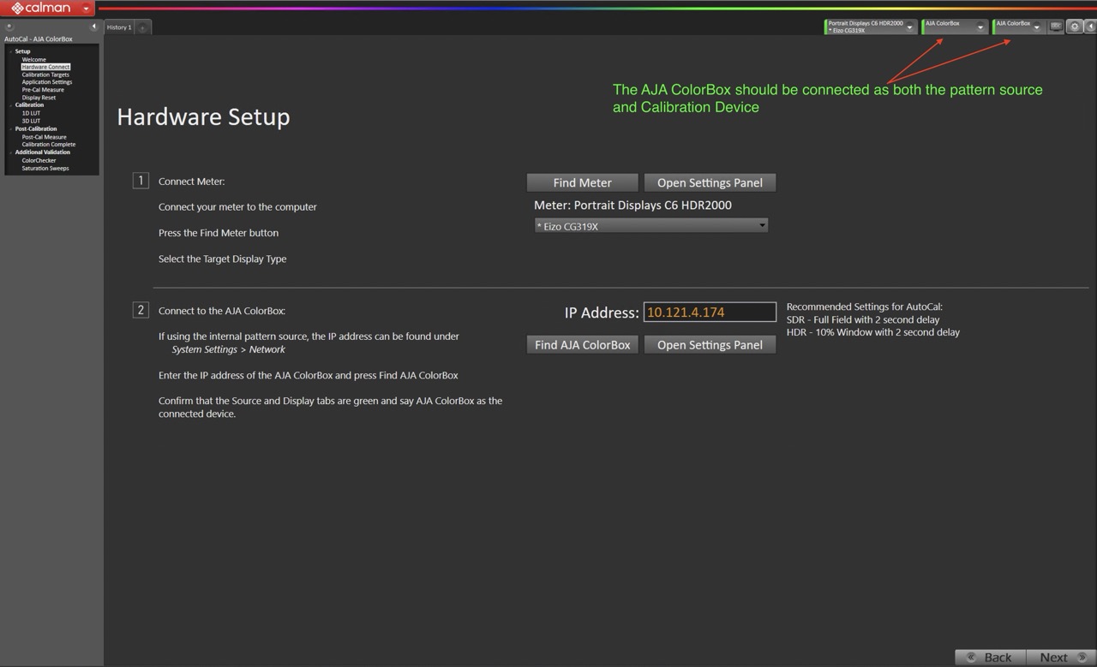Click the IP Address input field

(710, 313)
